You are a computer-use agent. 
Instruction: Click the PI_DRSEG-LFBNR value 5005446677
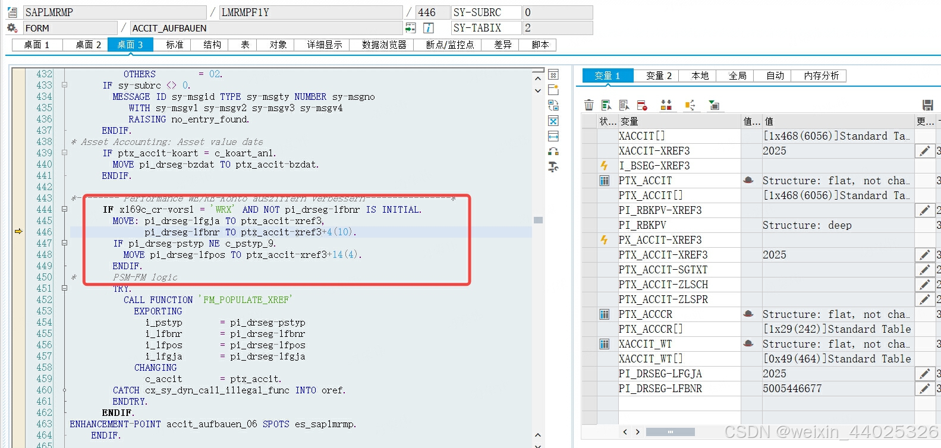point(792,389)
